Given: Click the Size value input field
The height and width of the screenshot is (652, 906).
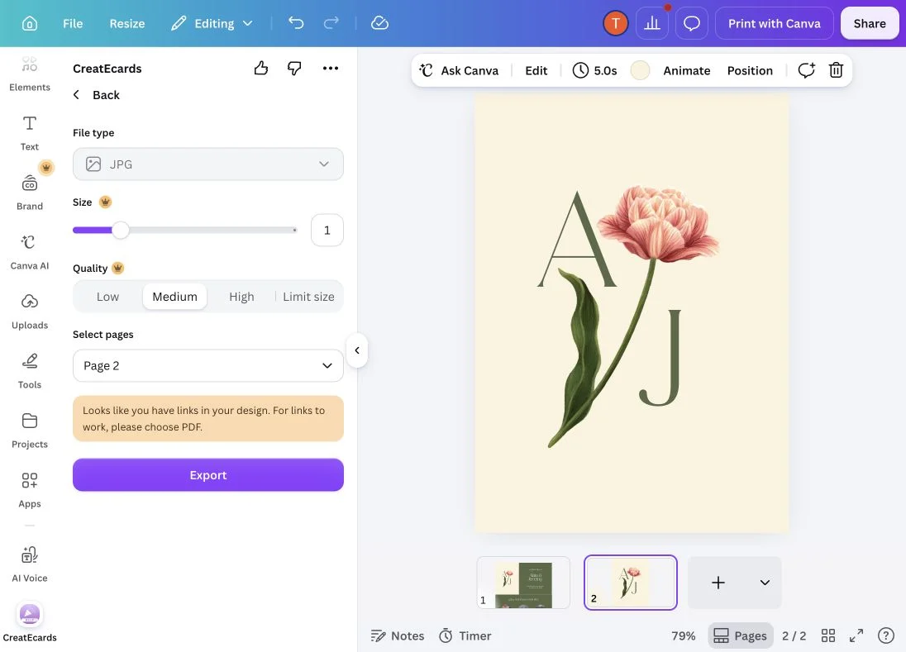Looking at the screenshot, I should coord(327,230).
